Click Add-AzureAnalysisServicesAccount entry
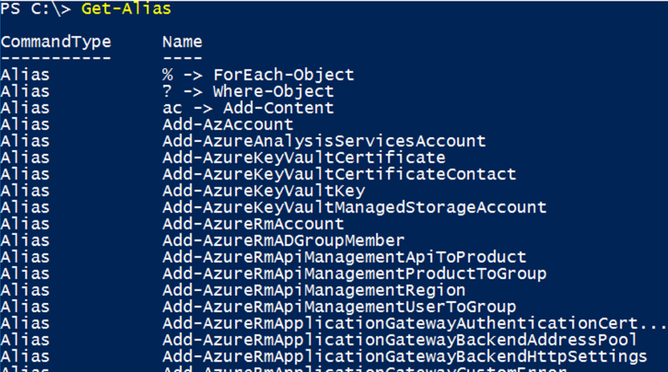The width and height of the screenshot is (668, 372). pos(324,141)
